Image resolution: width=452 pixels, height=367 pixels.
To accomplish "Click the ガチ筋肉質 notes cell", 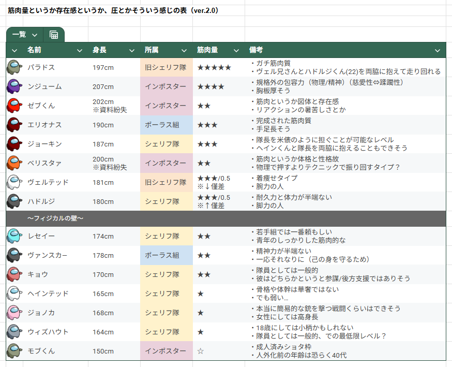I will click(345, 67).
